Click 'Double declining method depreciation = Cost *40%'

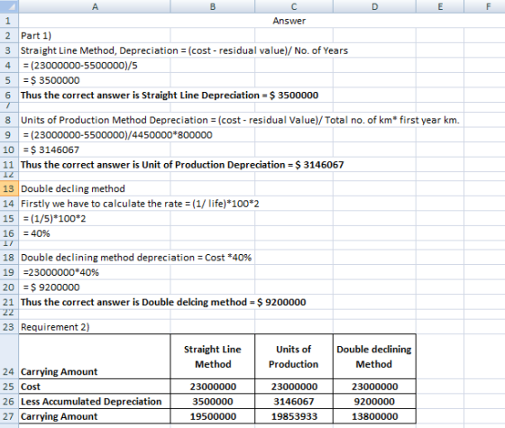[136, 258]
